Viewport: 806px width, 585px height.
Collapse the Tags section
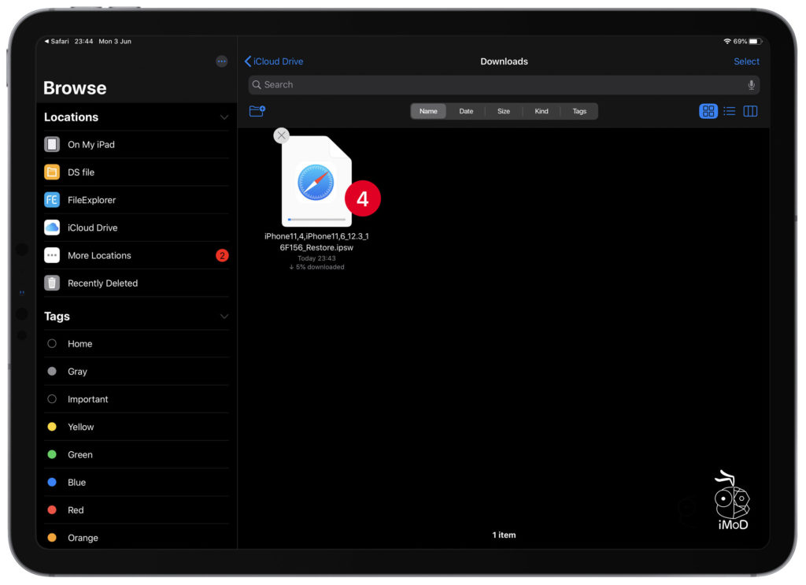[x=224, y=316]
